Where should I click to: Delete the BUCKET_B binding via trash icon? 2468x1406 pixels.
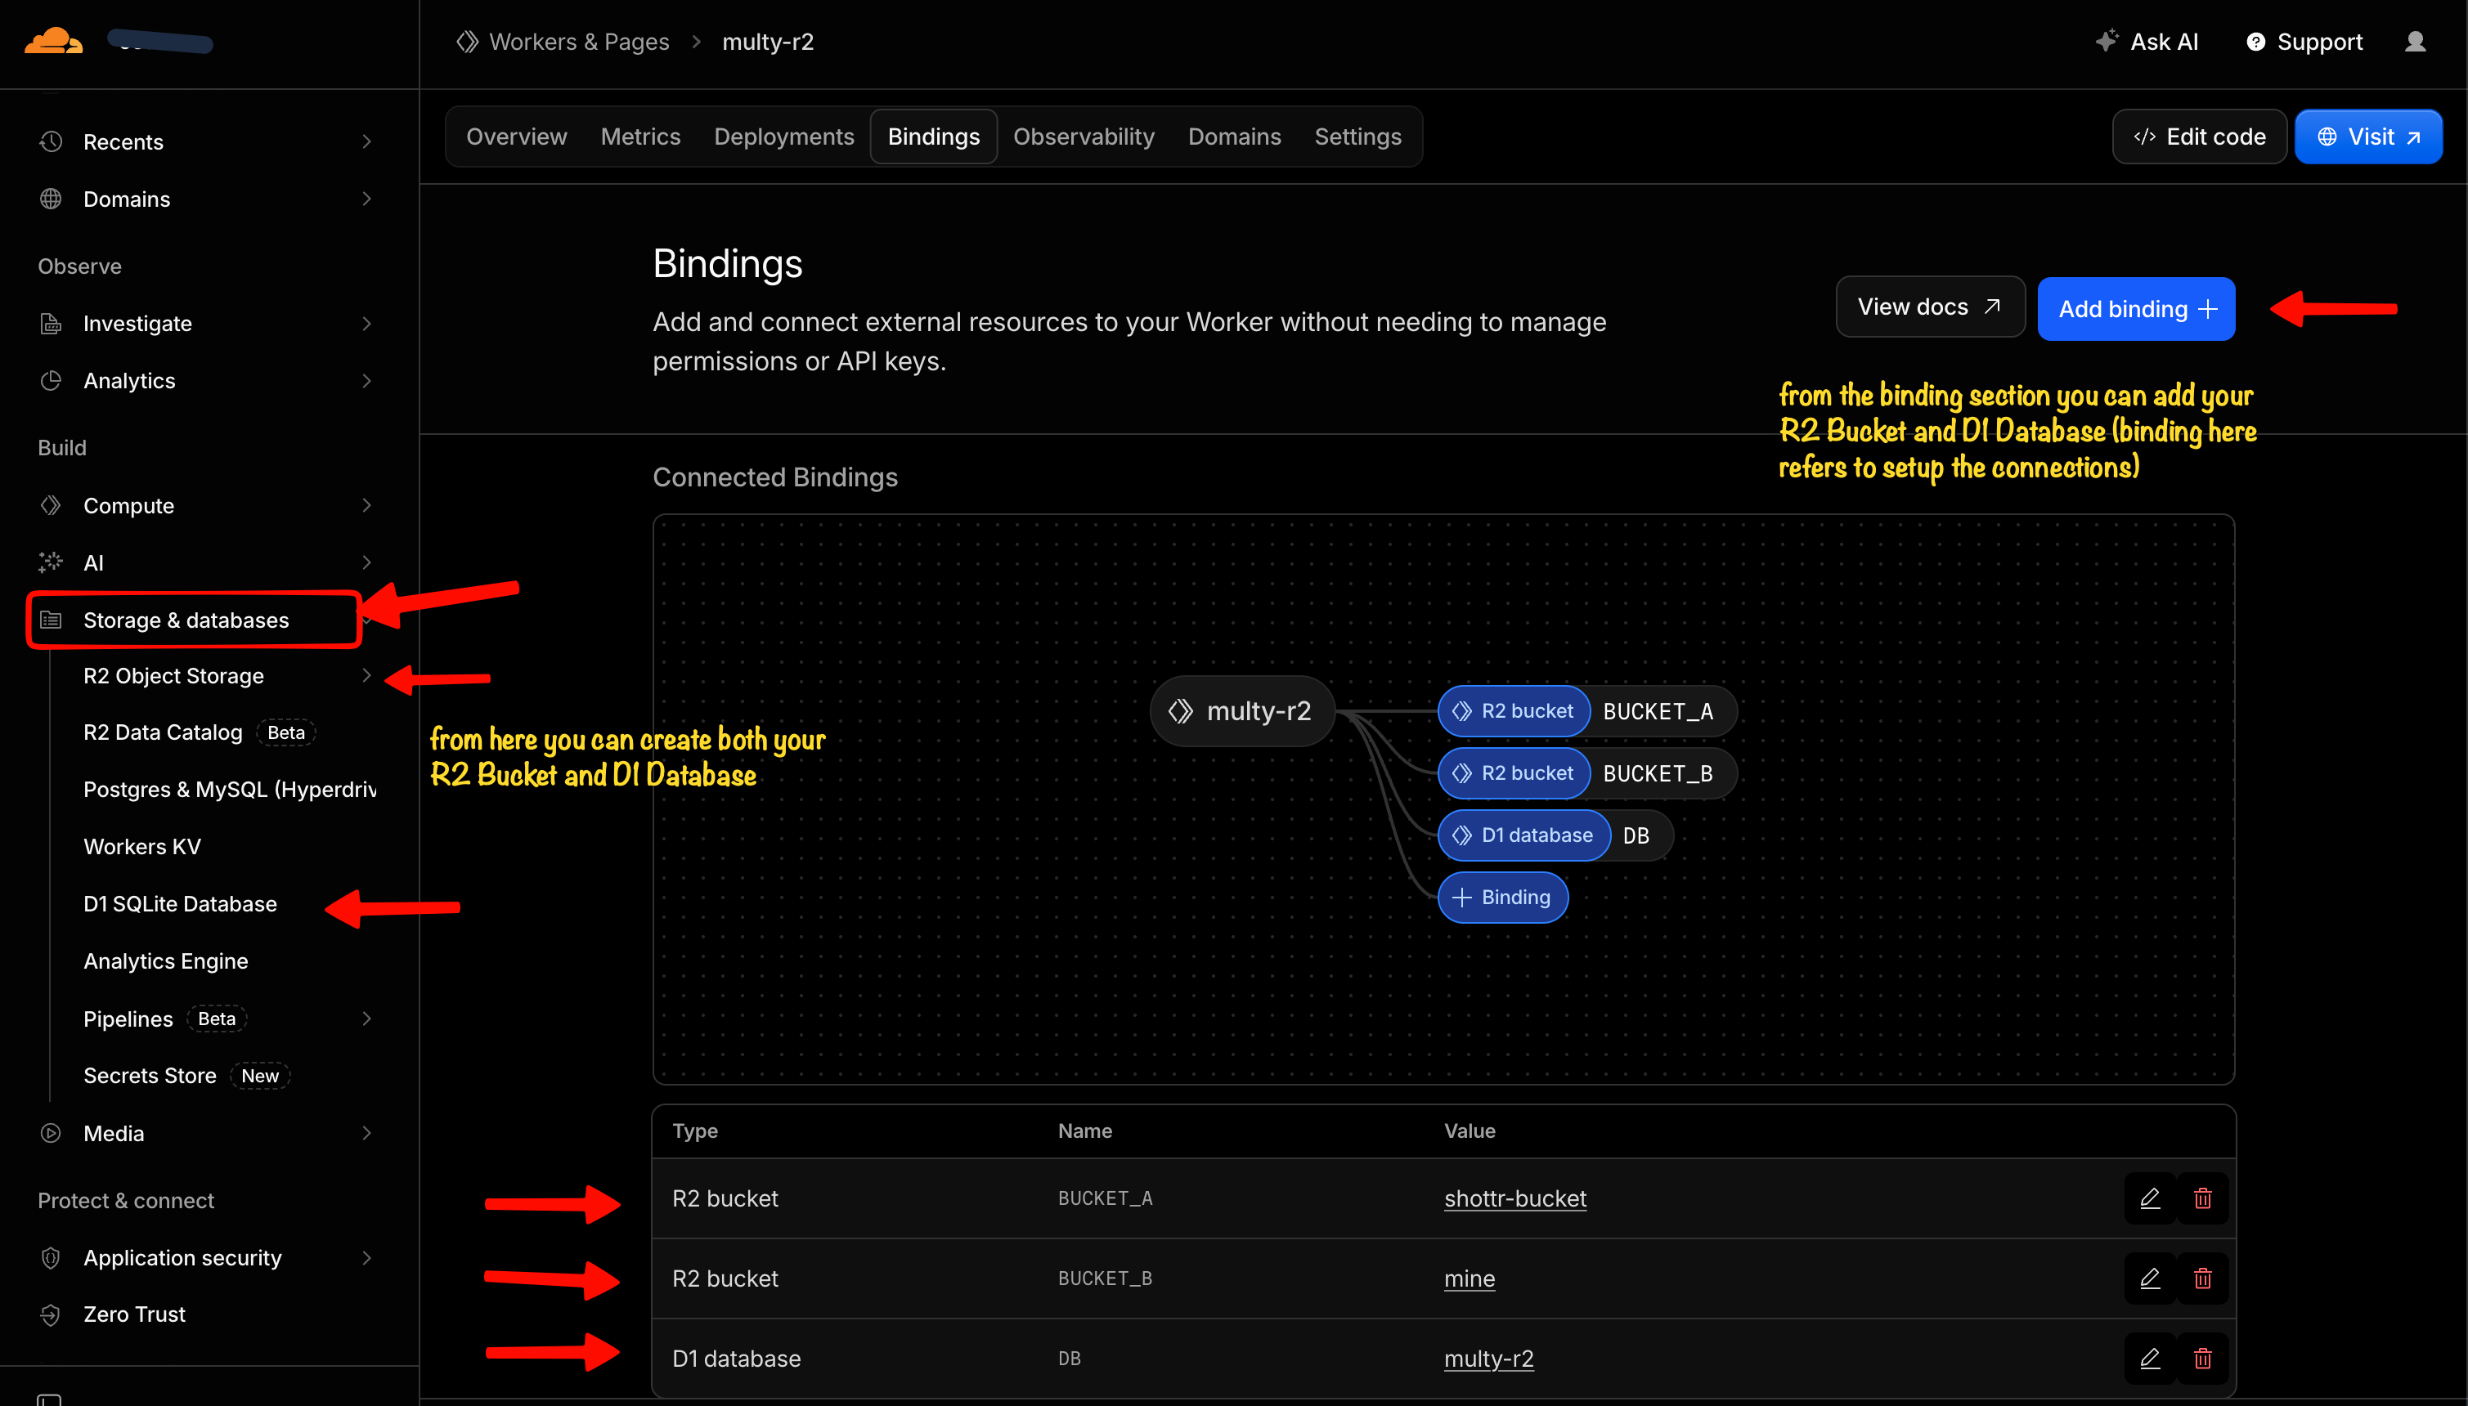pos(2202,1278)
